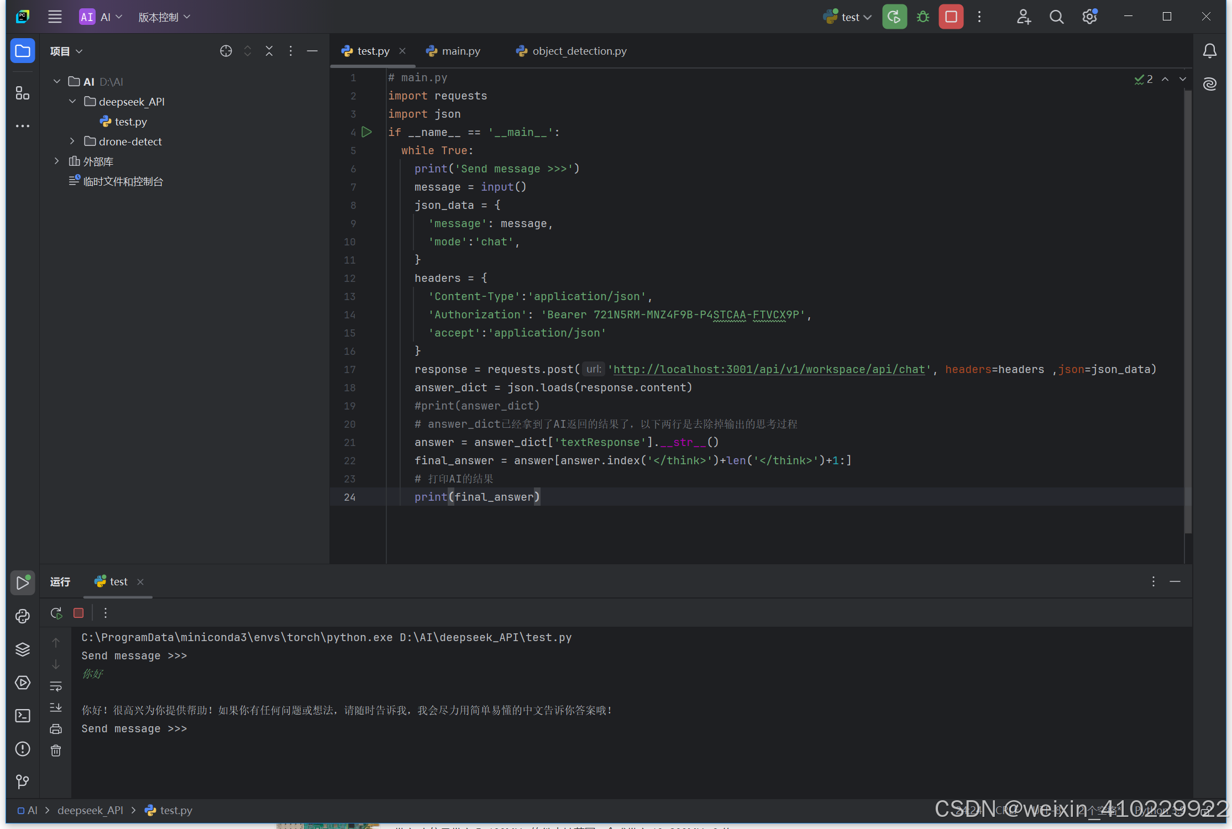The image size is (1232, 829).
Task: Expand the drone-detect folder
Action: point(72,141)
